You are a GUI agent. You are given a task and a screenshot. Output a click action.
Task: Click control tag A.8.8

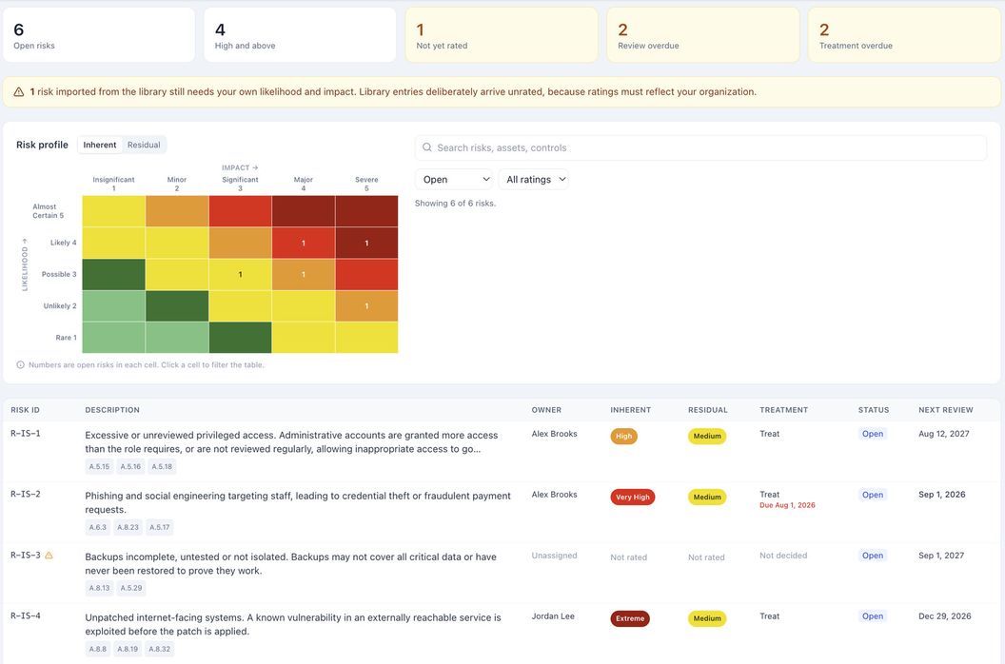(97, 649)
